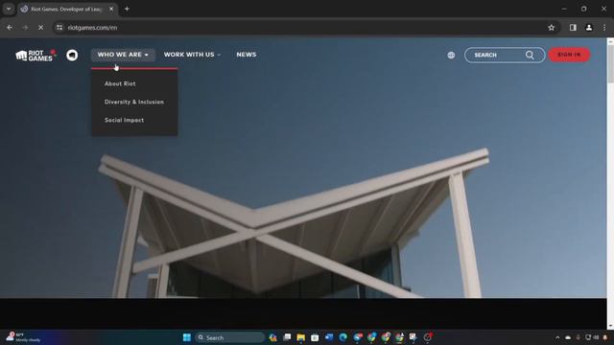Stop loading the page
The image size is (614, 345).
tap(40, 28)
